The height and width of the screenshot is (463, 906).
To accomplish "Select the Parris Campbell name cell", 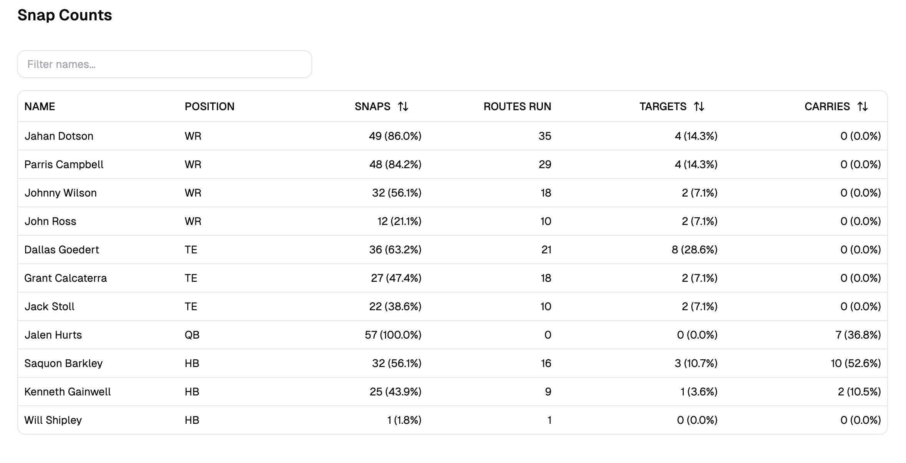I will [x=64, y=164].
